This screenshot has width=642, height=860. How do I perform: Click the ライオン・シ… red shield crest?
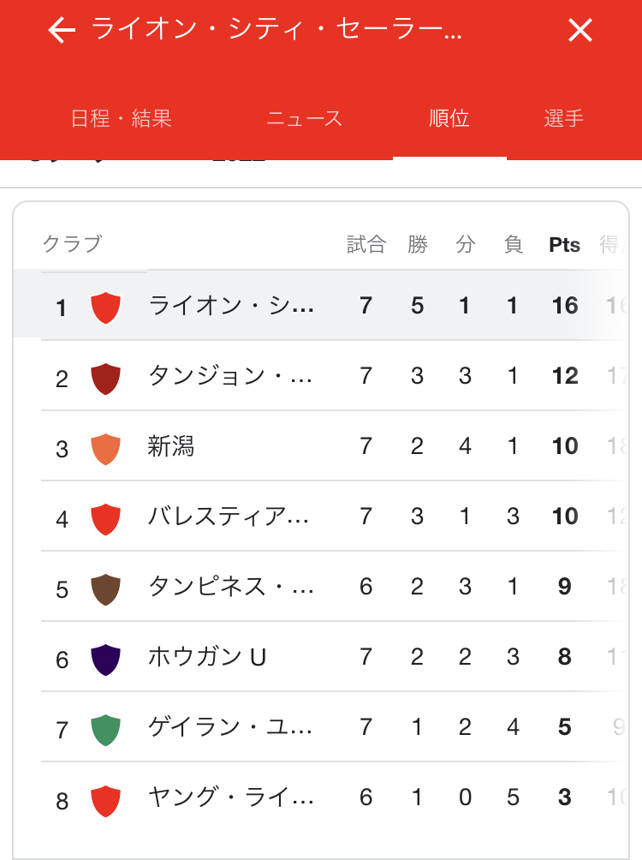105,308
